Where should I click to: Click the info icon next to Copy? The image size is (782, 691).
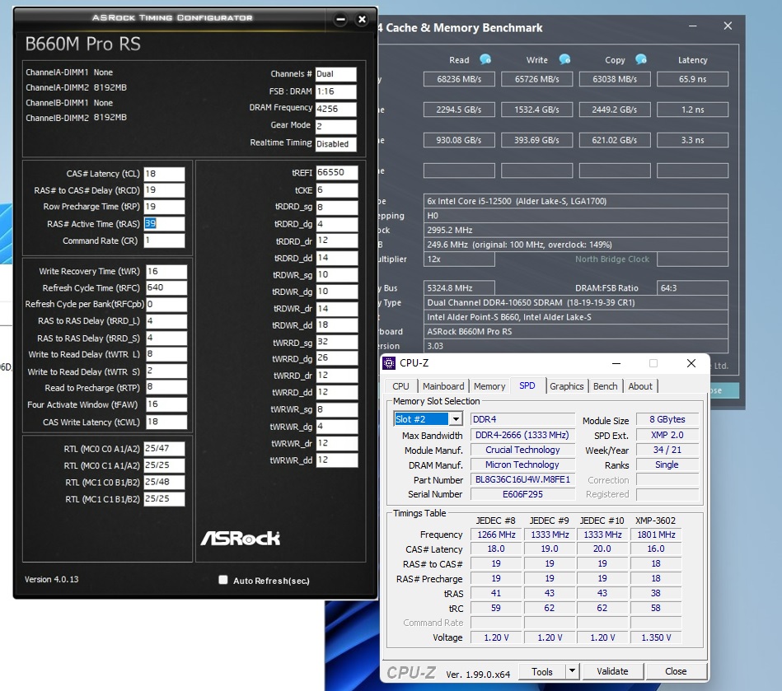pyautogui.click(x=641, y=59)
